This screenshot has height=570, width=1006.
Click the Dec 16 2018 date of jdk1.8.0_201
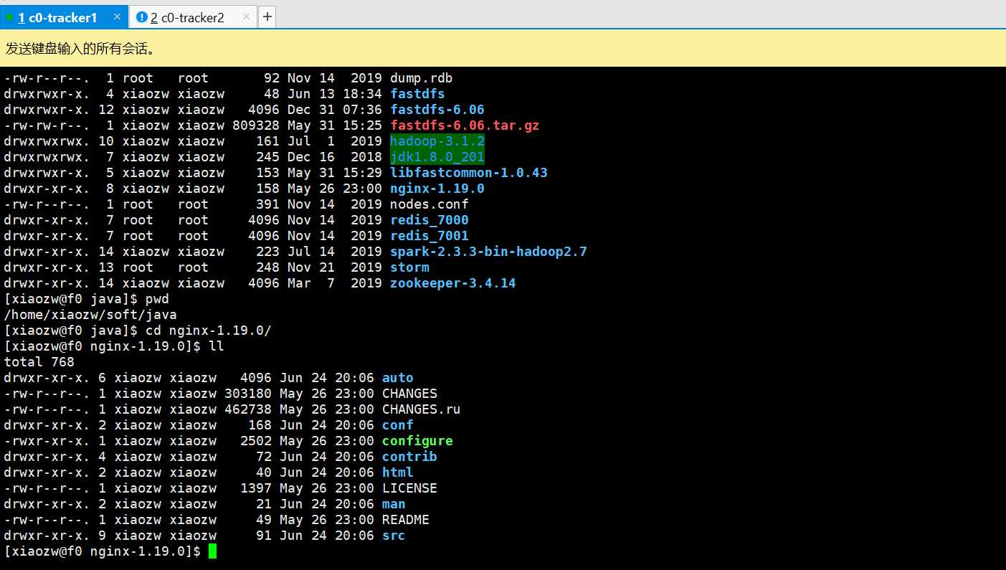(335, 157)
